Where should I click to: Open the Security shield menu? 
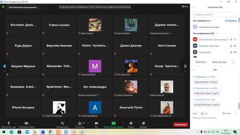click(x=63, y=123)
